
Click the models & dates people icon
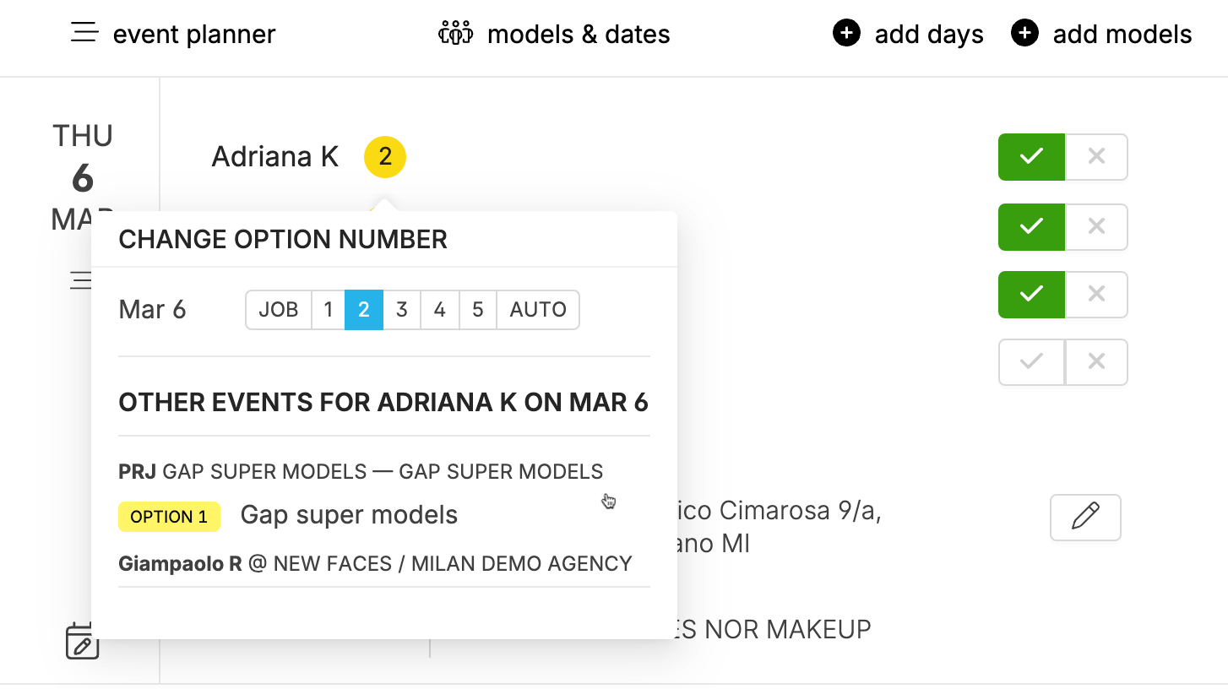455,34
